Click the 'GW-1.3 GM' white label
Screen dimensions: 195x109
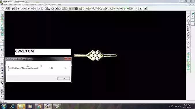43,52
